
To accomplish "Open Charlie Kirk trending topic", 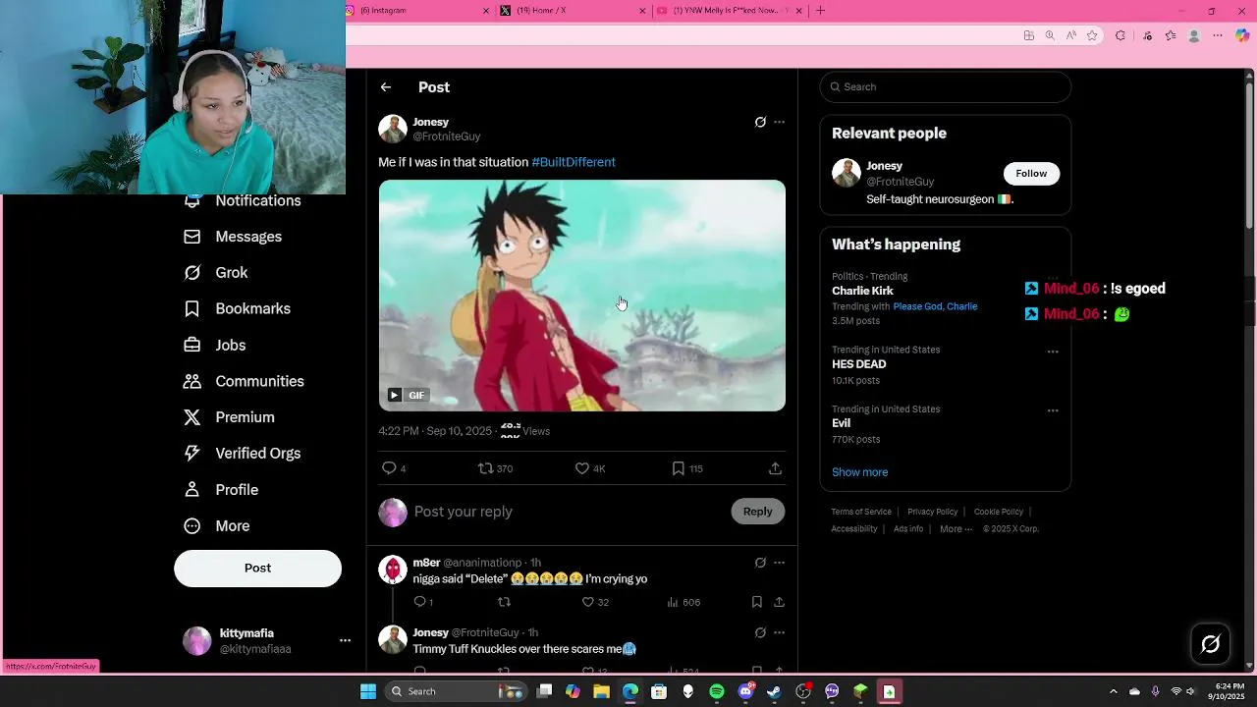I will [862, 291].
